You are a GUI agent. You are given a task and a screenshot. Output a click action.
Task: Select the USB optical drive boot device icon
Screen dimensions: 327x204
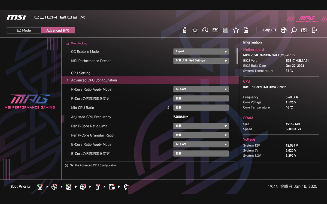83,187
